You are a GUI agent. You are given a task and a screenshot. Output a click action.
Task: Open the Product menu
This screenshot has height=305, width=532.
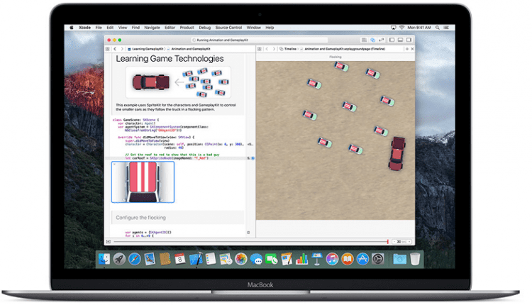coord(187,28)
